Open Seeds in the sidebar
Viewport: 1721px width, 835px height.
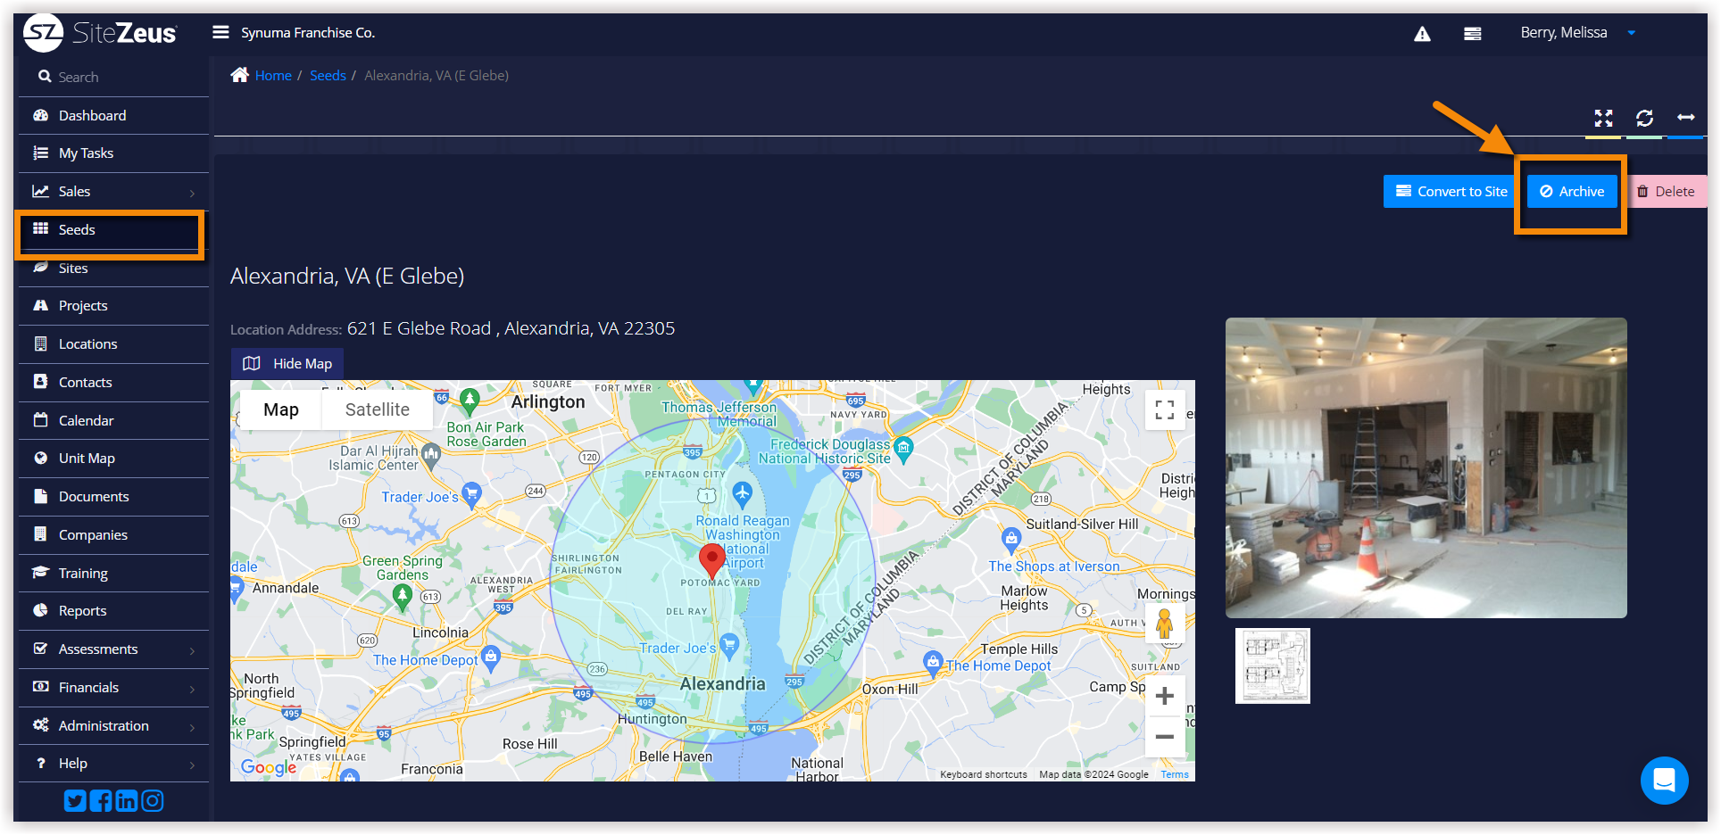[77, 230]
